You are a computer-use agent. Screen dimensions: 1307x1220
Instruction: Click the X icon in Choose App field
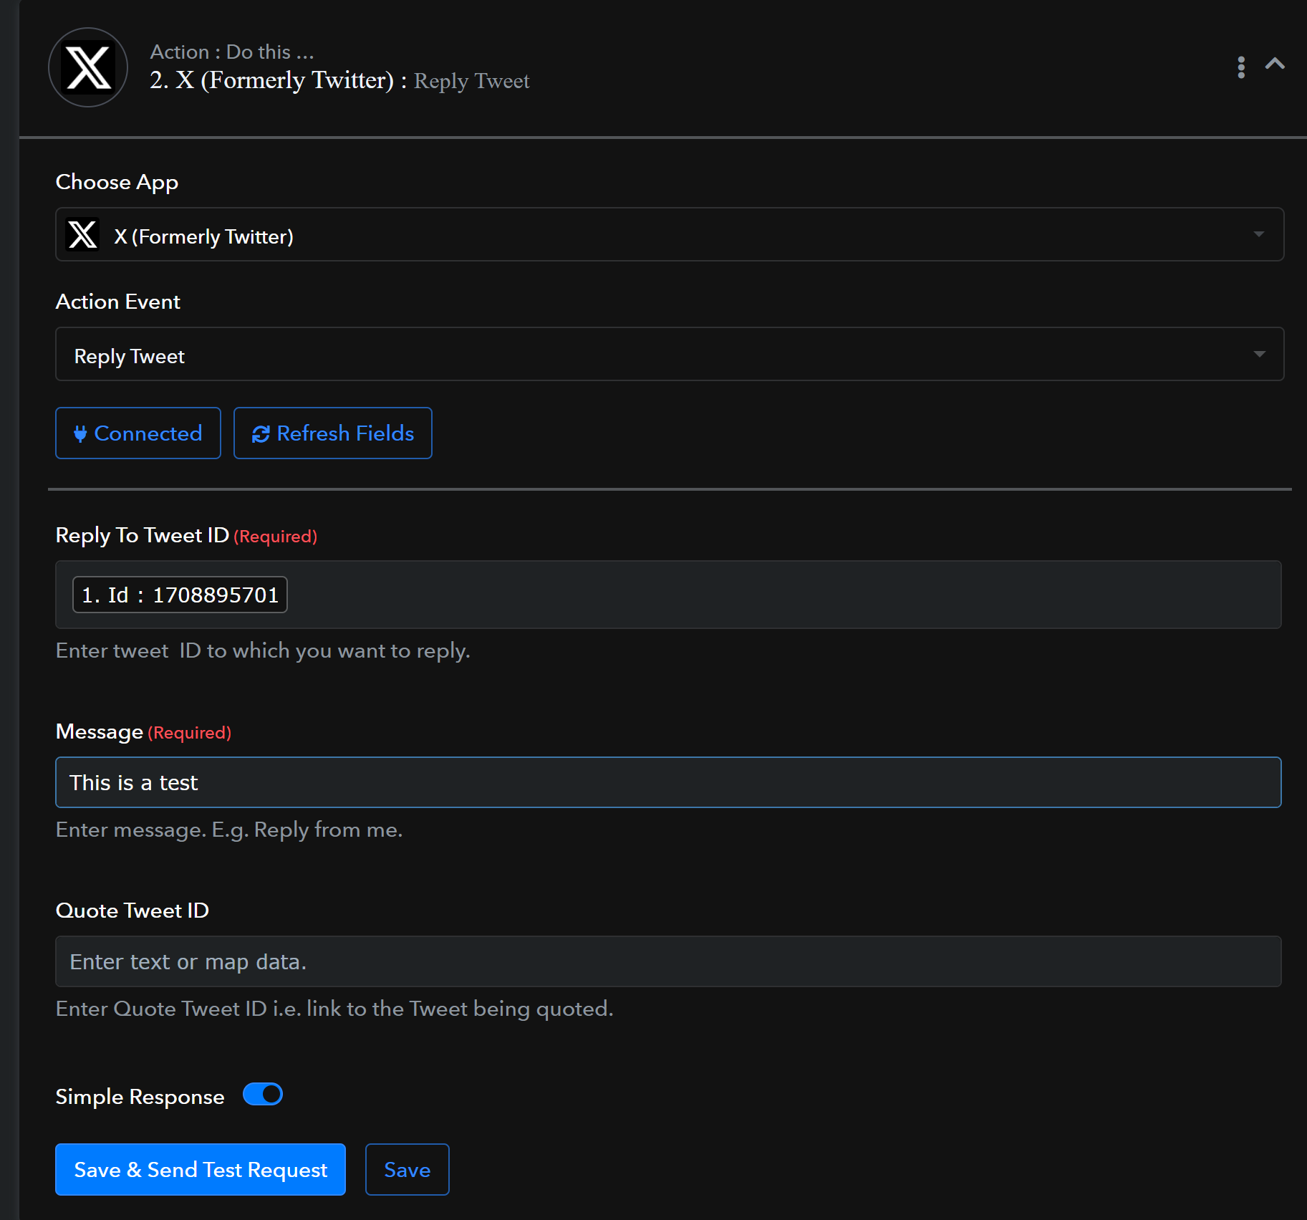coord(82,235)
